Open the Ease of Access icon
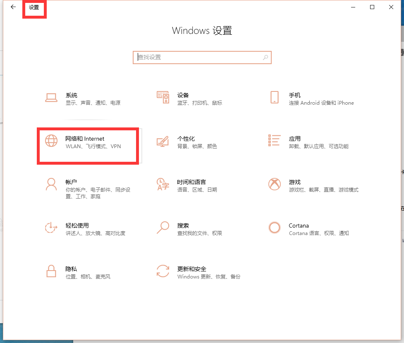The width and height of the screenshot is (404, 343). coord(51,228)
